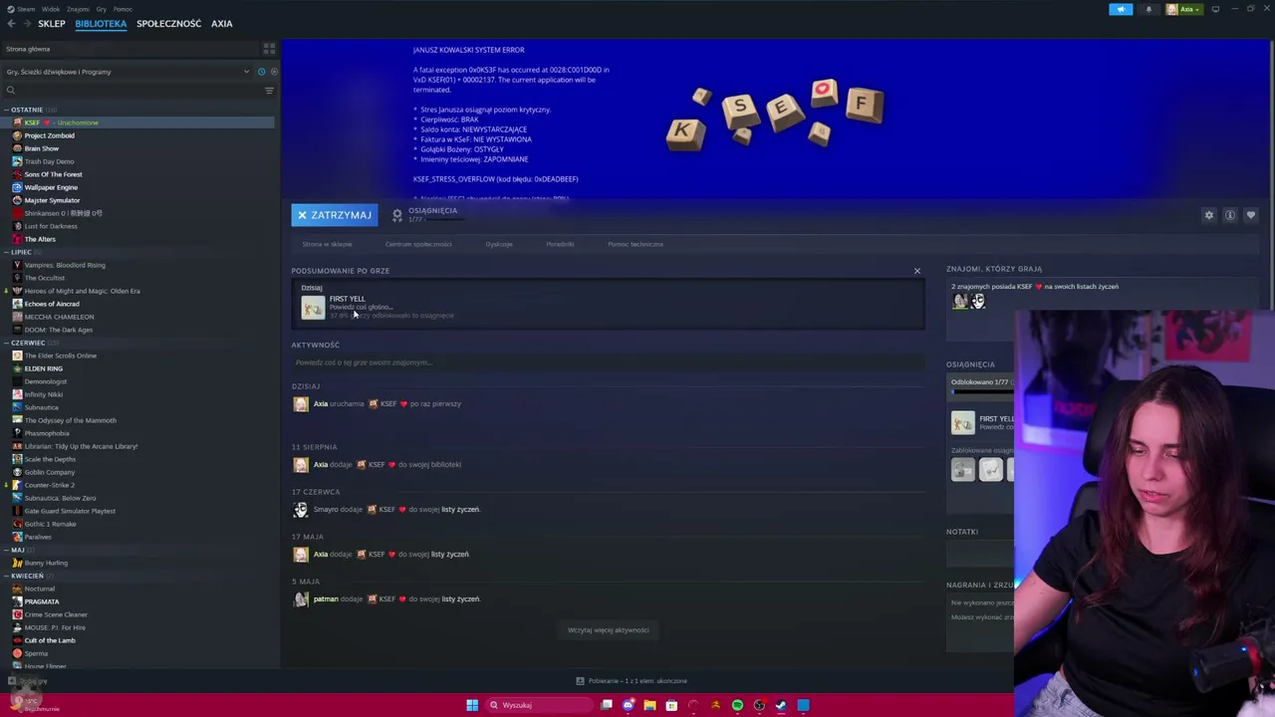Screen dimensions: 1275x717
Task: Open the Widok menu
Action: click(x=51, y=9)
